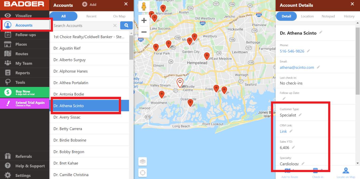
Task: Open the Visualize section with the eye icon
Action: coord(8,16)
